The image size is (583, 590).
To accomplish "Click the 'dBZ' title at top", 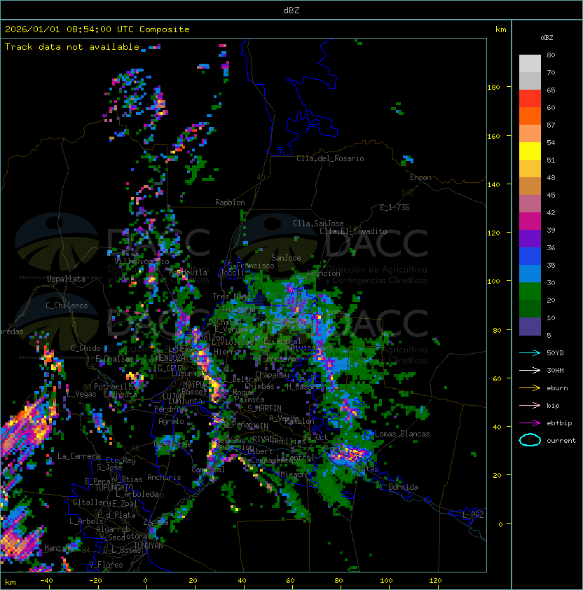I will [x=291, y=10].
